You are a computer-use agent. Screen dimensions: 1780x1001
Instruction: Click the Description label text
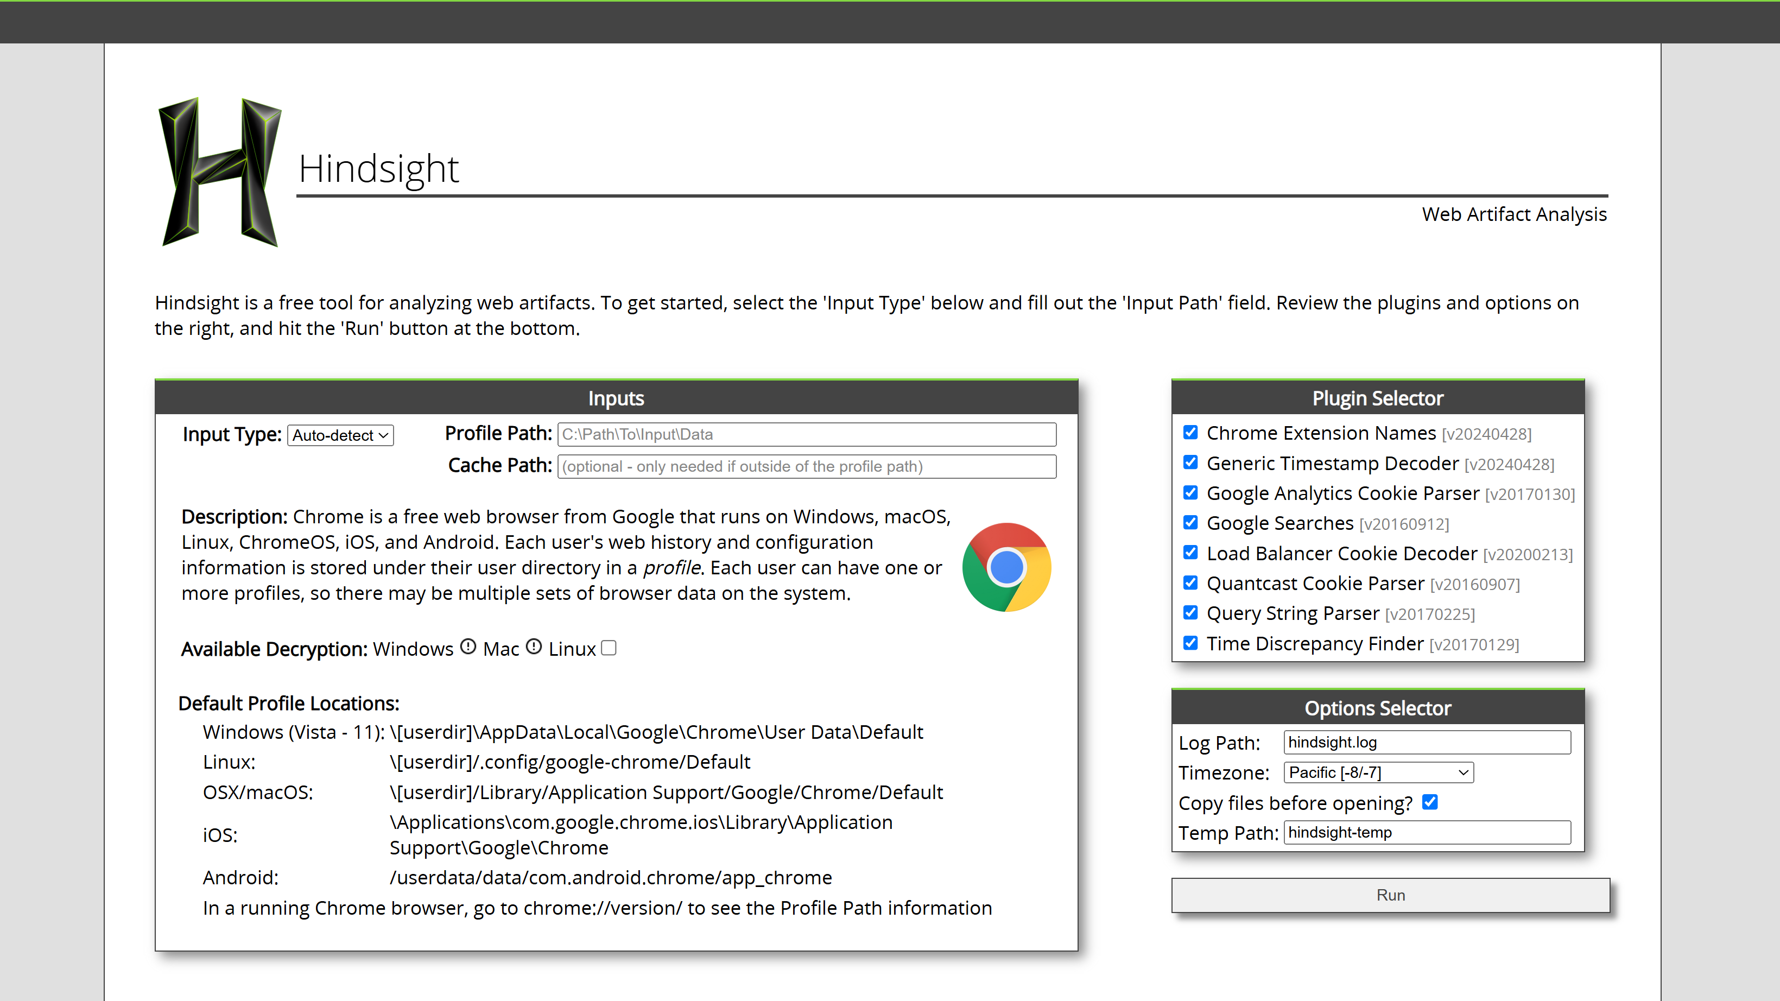click(235, 517)
